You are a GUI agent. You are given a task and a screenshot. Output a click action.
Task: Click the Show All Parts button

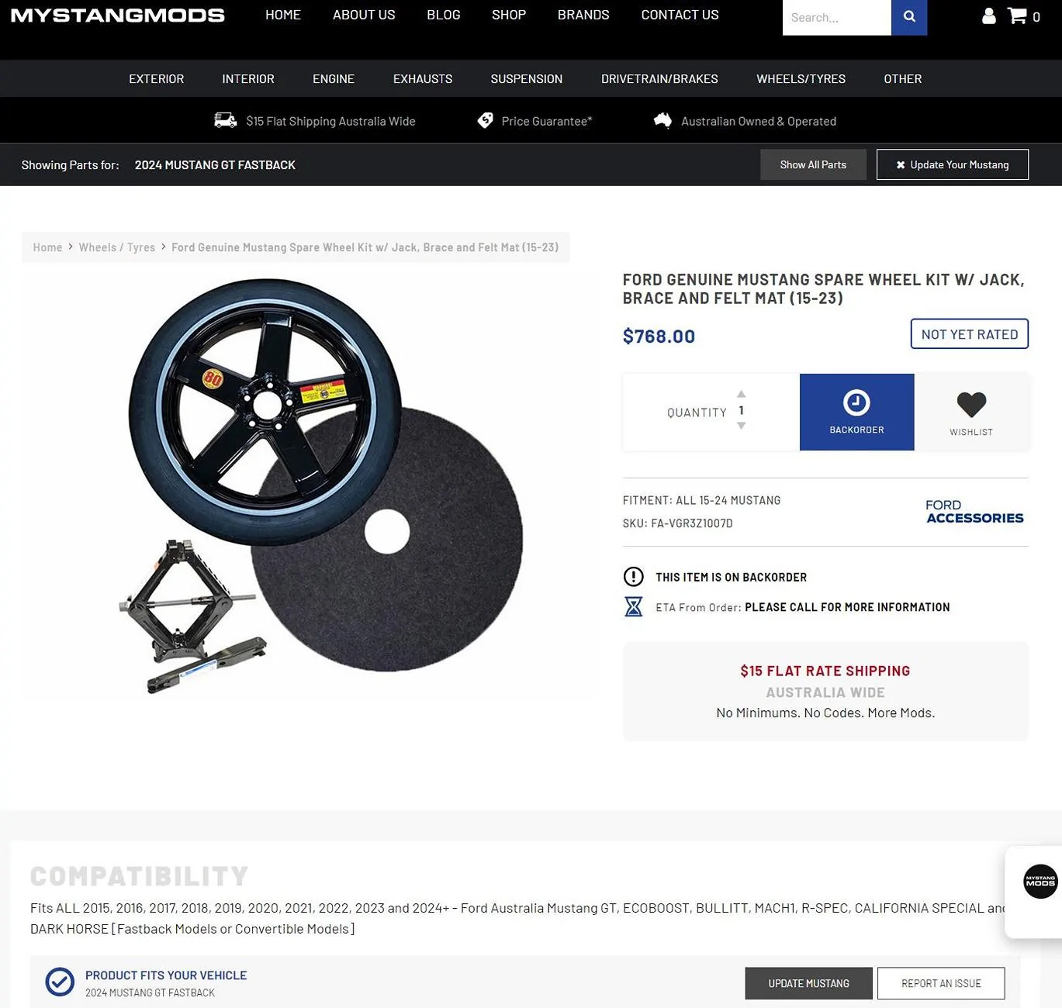coord(813,164)
